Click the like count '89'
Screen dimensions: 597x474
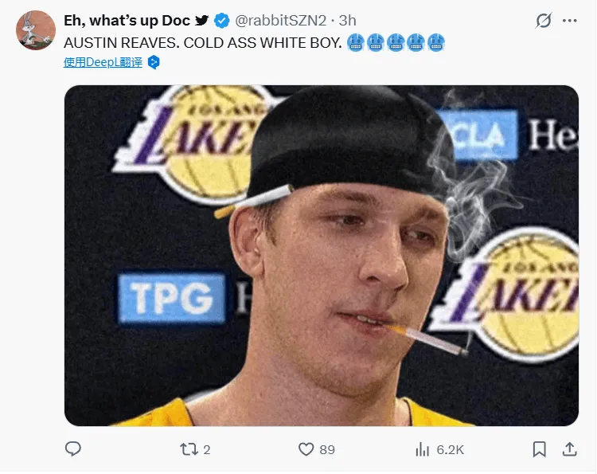[x=326, y=449]
